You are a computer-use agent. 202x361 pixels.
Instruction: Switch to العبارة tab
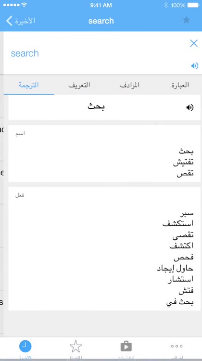tap(180, 85)
